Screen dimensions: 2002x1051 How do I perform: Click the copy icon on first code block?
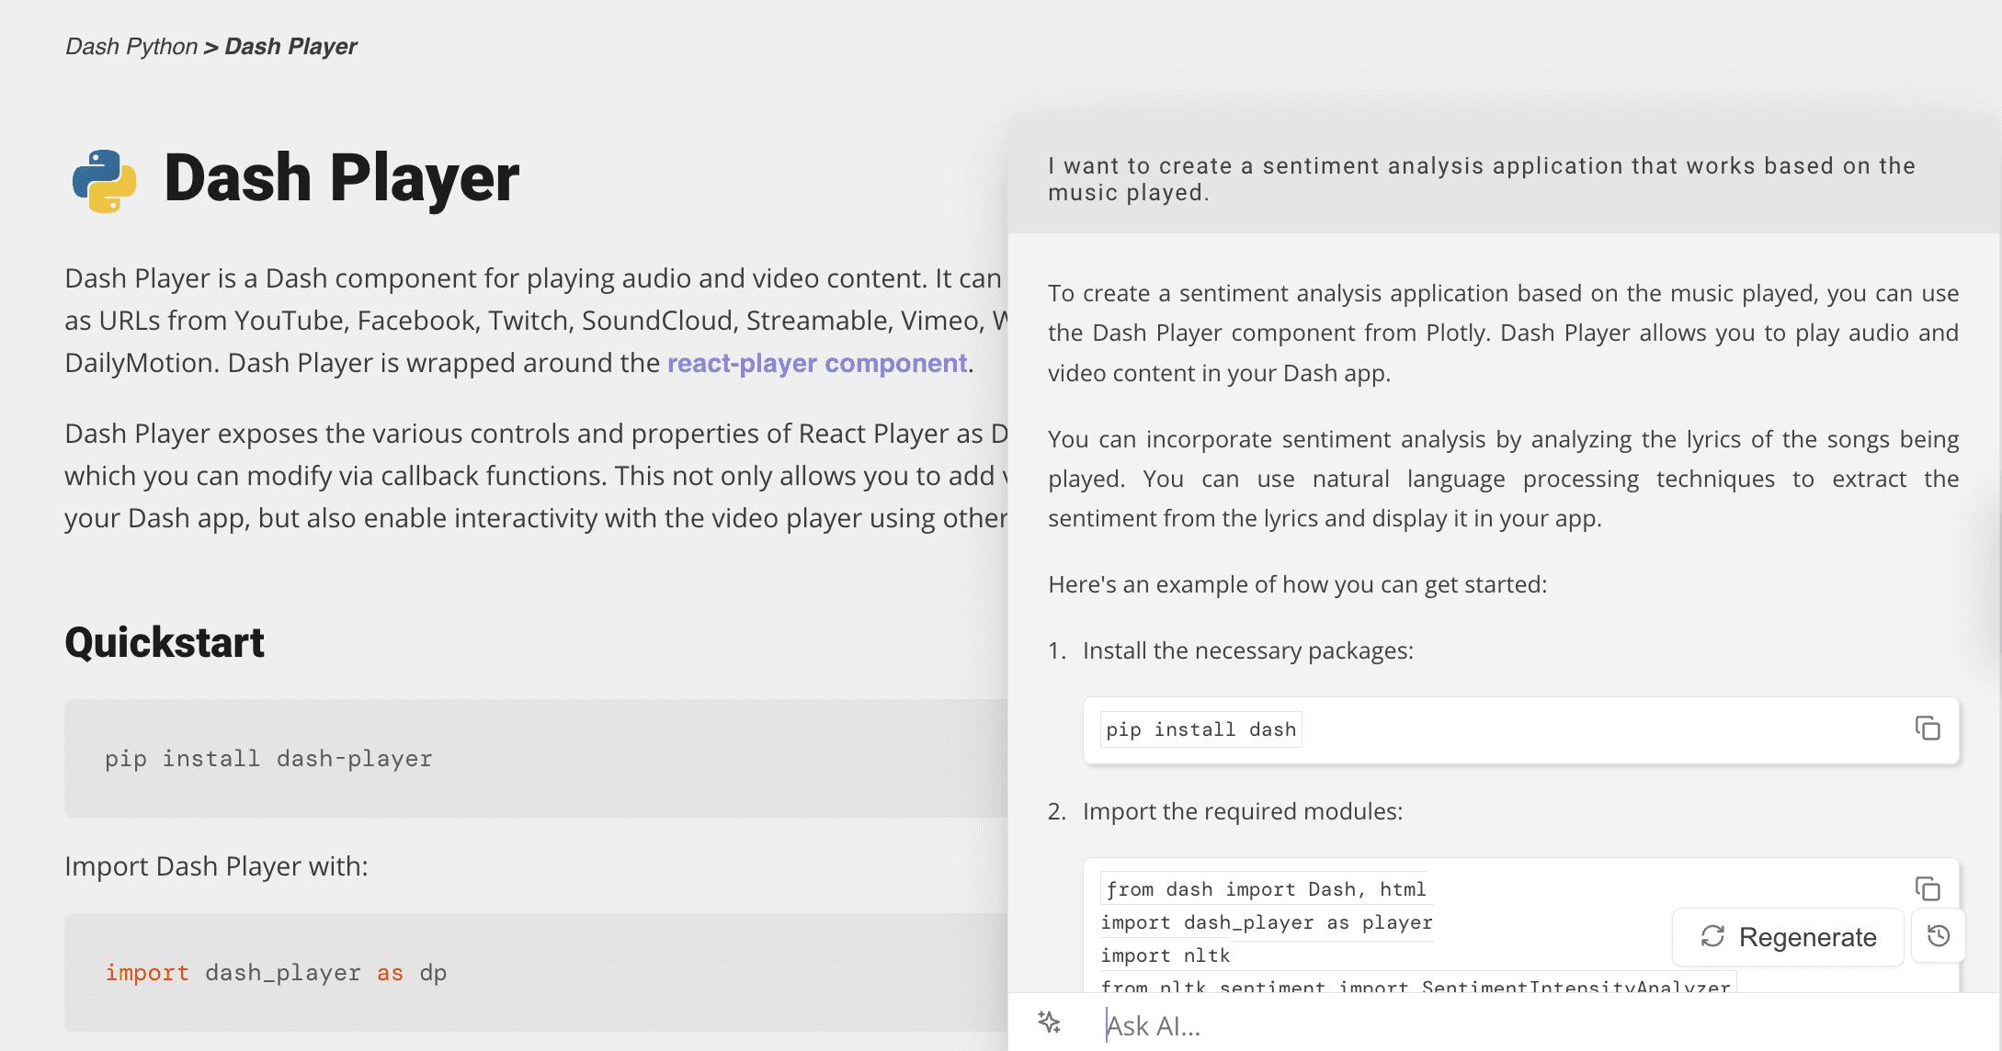pyautogui.click(x=1927, y=728)
